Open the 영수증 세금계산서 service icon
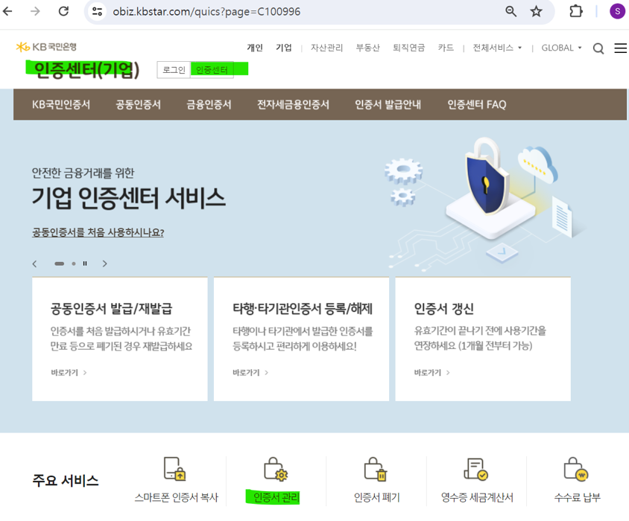This screenshot has height=521, width=629. (475, 470)
